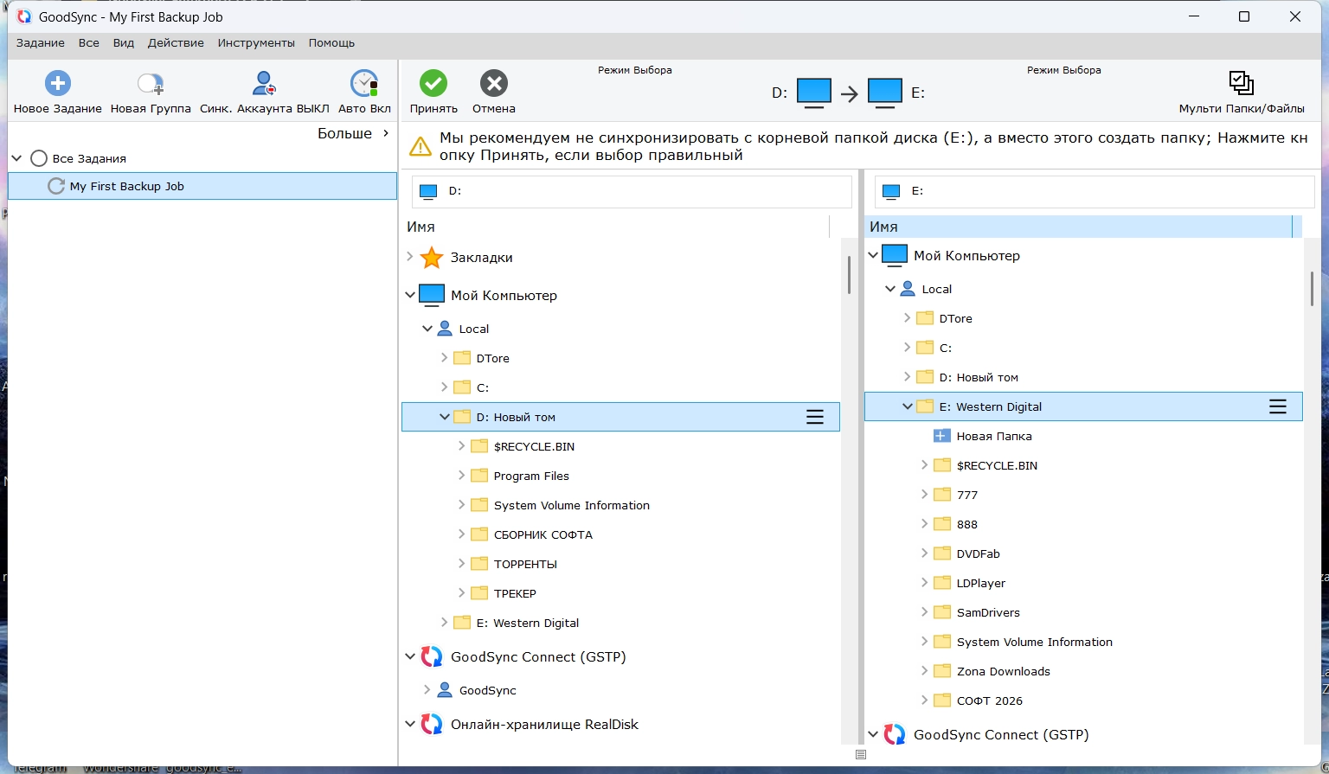Click the Имя column header in left pane
The width and height of the screenshot is (1329, 774).
pyautogui.click(x=617, y=227)
